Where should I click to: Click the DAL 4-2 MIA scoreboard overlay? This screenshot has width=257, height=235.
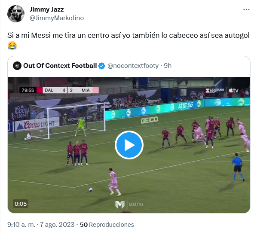click(59, 90)
